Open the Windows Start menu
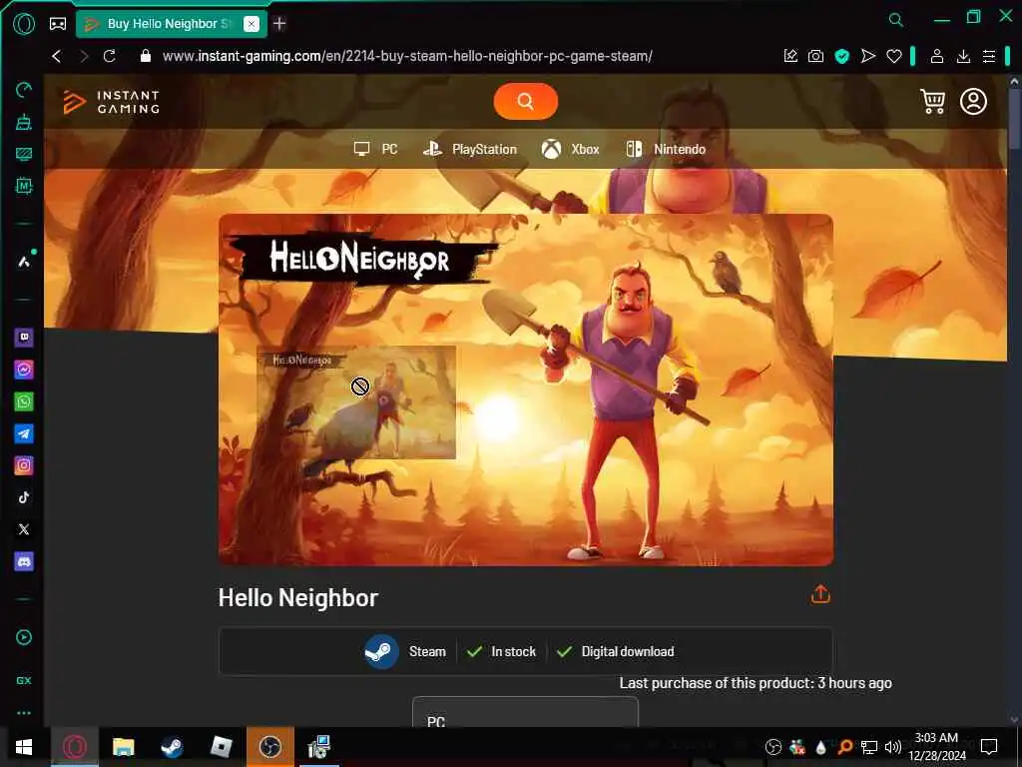The height and width of the screenshot is (767, 1022). click(24, 747)
